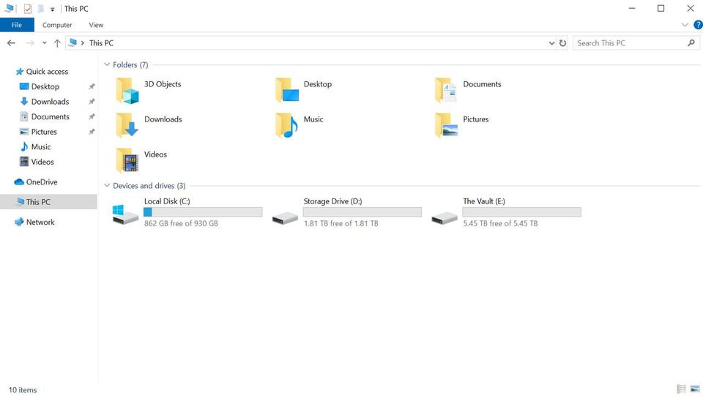
Task: Open the system menu icon in title bar
Action: [x=10, y=8]
